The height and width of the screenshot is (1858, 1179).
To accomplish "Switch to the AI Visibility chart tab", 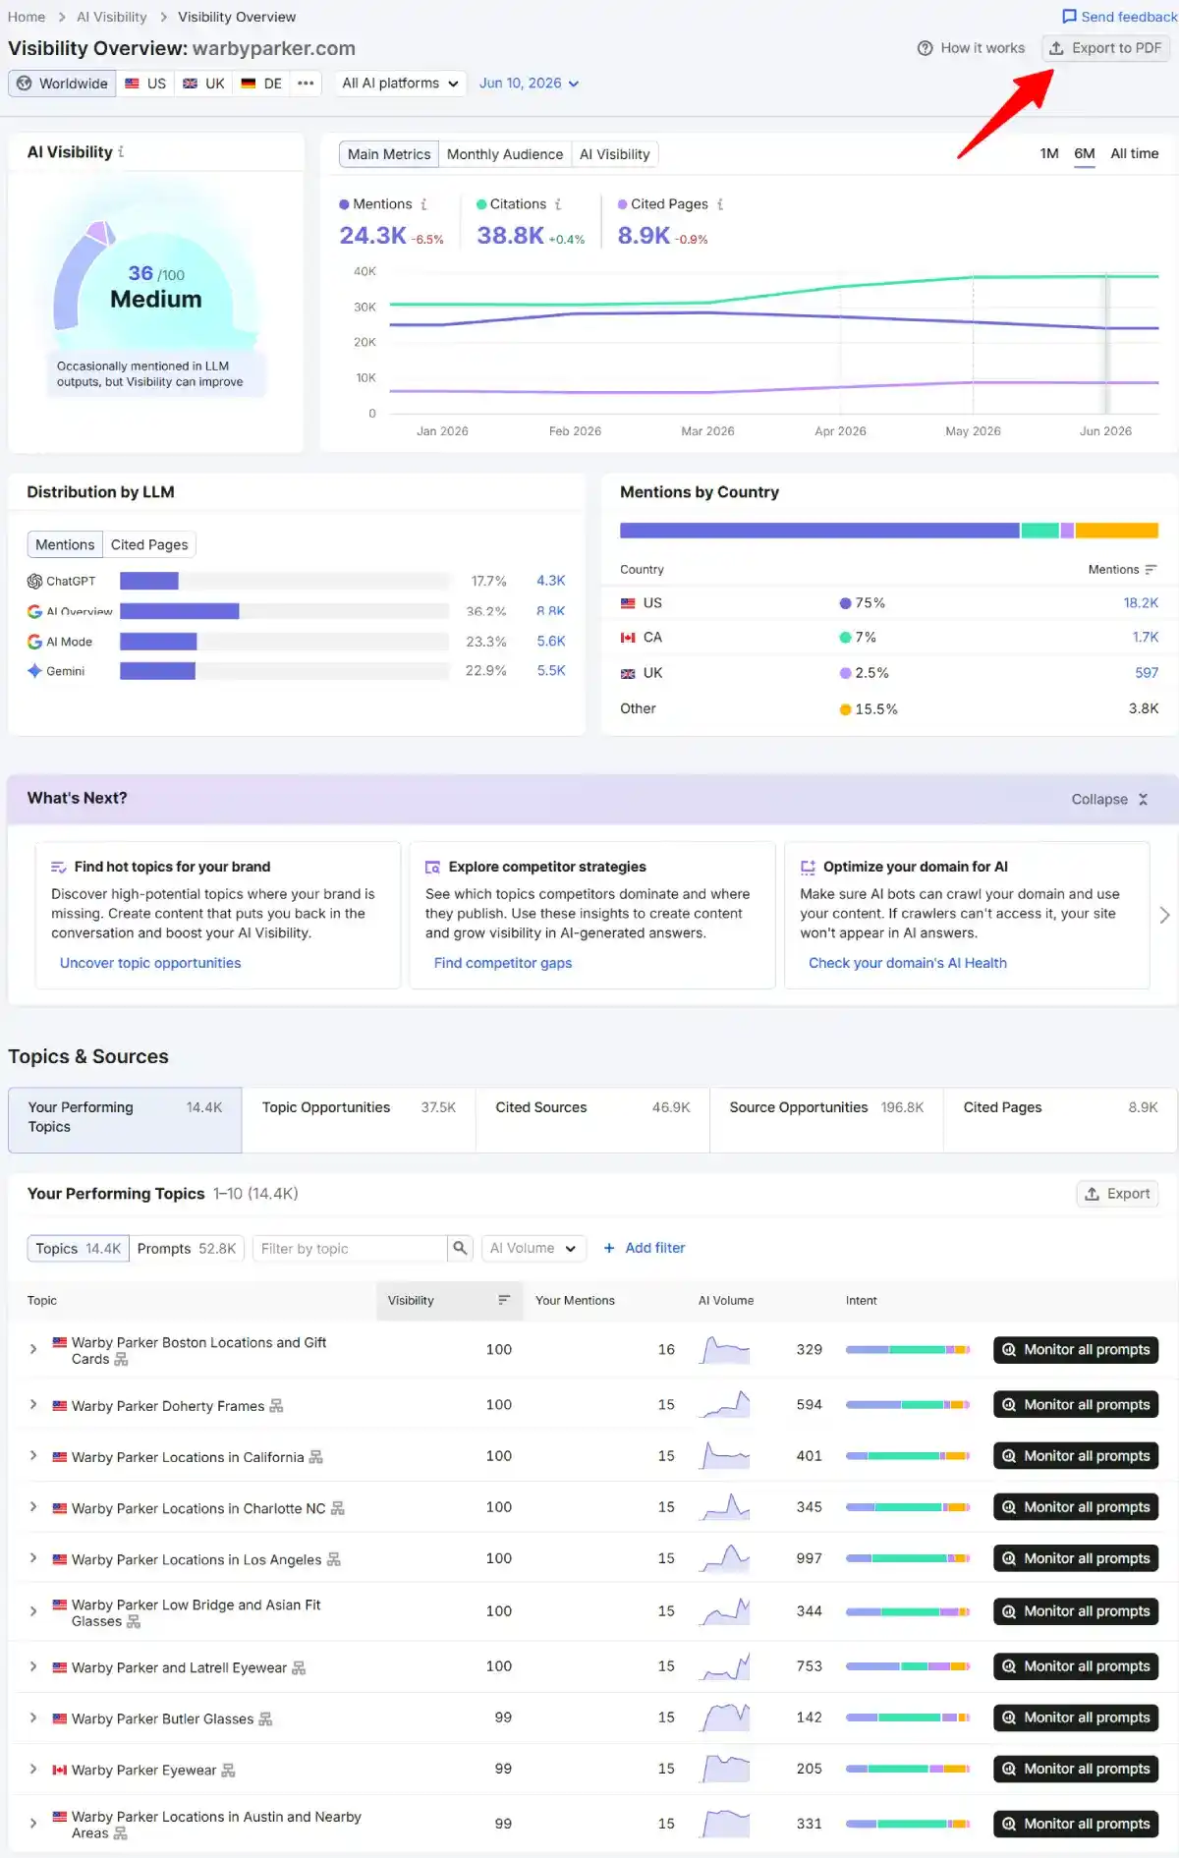I will point(615,154).
